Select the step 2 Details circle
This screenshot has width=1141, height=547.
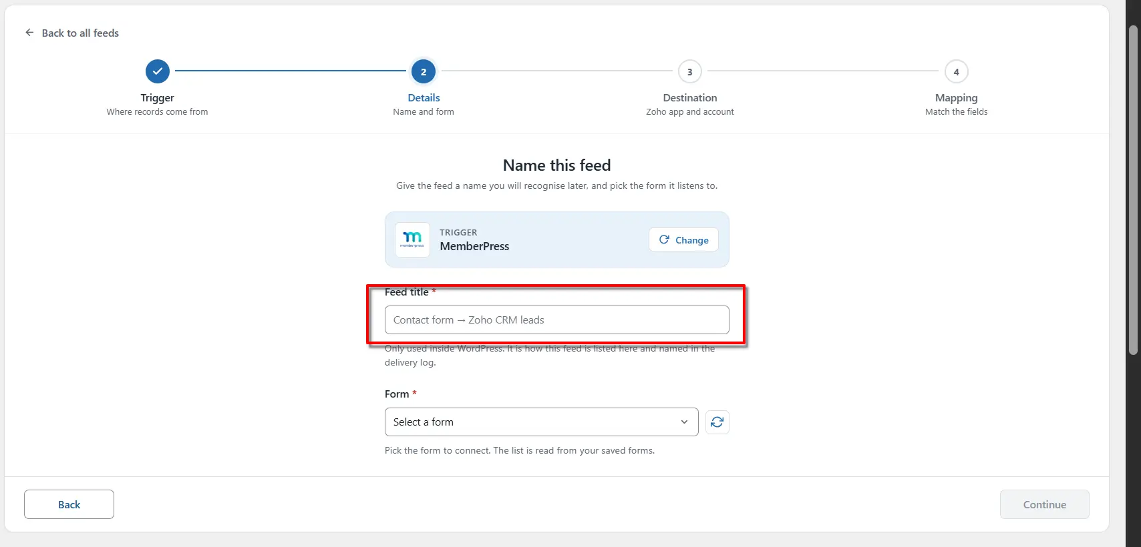point(424,71)
